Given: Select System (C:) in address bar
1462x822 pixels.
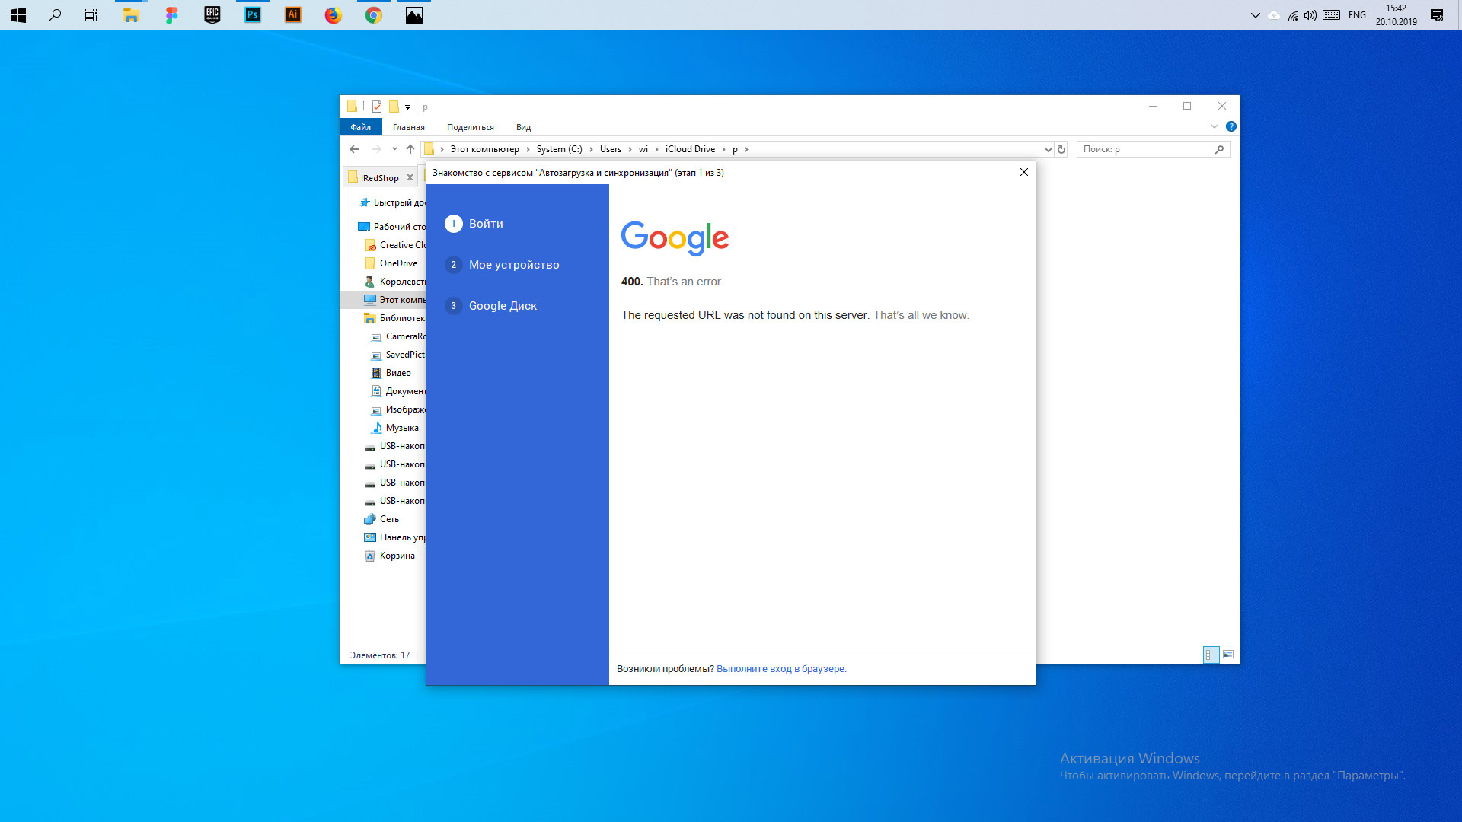Looking at the screenshot, I should pyautogui.click(x=560, y=149).
